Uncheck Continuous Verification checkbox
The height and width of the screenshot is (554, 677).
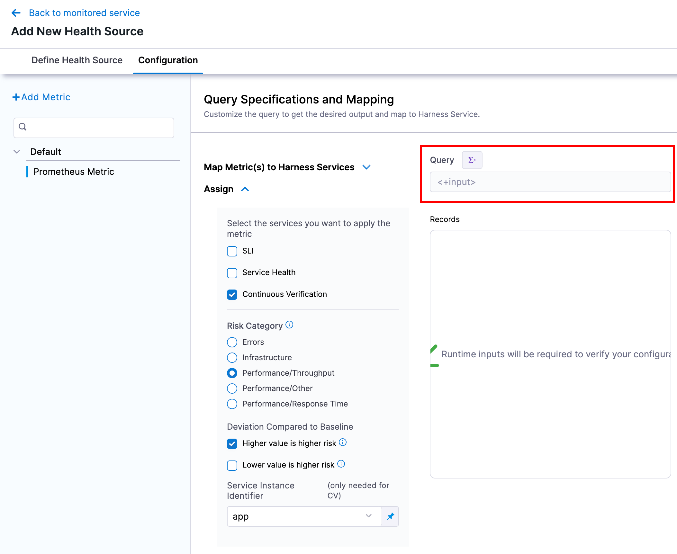(232, 294)
